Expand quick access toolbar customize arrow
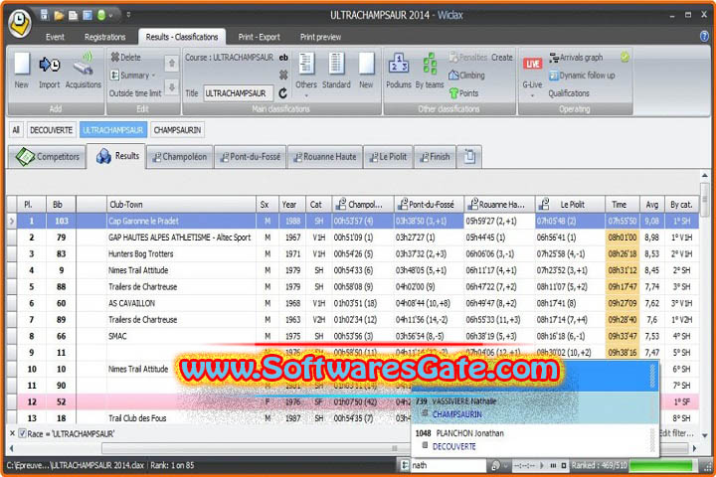This screenshot has width=716, height=477. 128,15
